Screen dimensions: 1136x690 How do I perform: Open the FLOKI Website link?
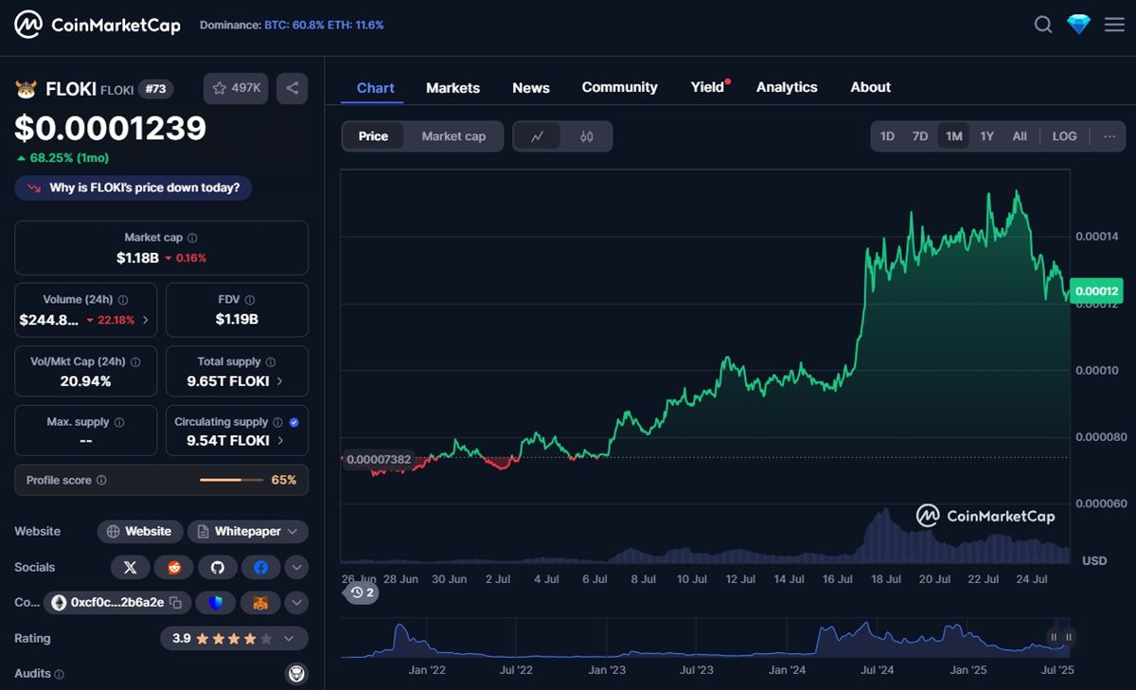coord(140,531)
